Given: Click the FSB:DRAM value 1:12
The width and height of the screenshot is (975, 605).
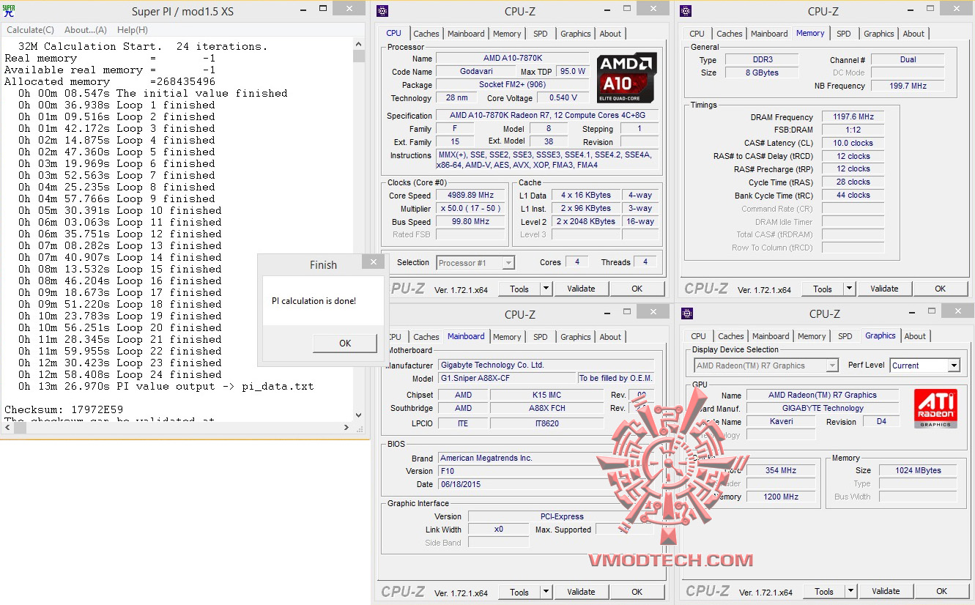Looking at the screenshot, I should tap(853, 130).
